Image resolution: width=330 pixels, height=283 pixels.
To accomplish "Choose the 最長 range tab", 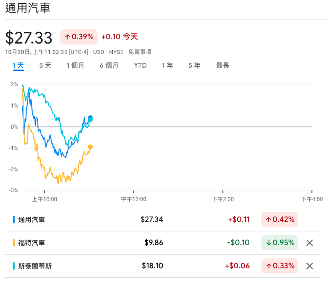I will click(x=223, y=65).
